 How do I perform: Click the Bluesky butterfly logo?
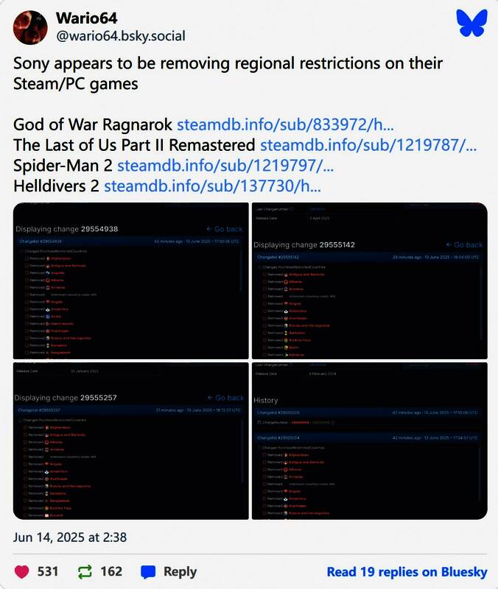(471, 23)
